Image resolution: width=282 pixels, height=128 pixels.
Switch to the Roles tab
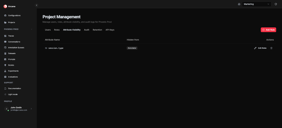coord(57,30)
